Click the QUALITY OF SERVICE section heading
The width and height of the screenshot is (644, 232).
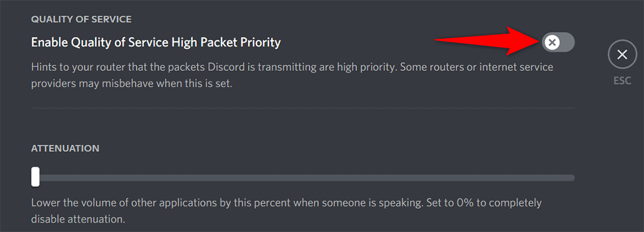point(81,19)
